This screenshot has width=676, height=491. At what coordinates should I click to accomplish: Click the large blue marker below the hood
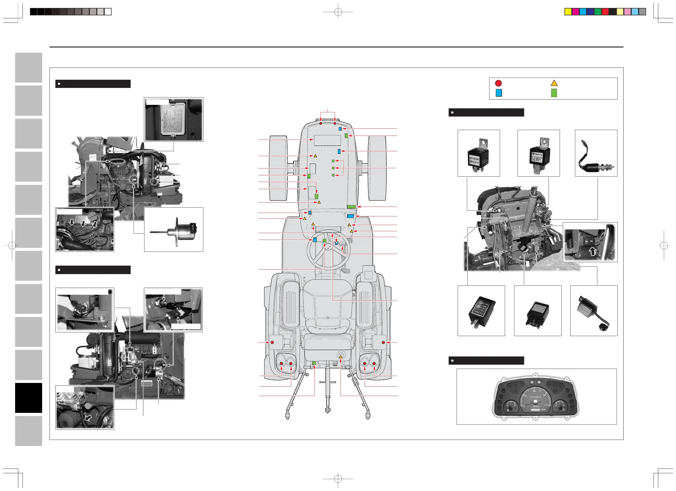point(351,216)
